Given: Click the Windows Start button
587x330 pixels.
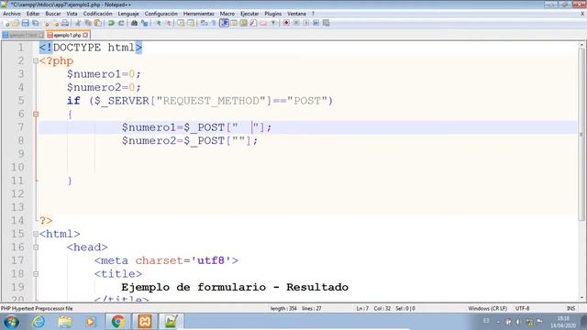Looking at the screenshot, I should (11, 322).
